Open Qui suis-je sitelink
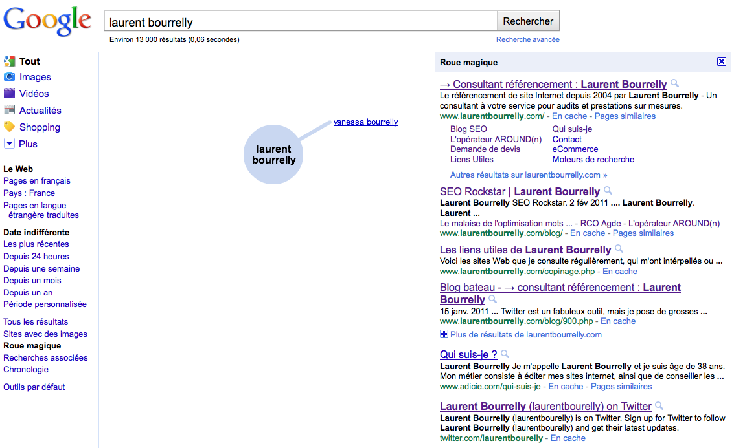 point(572,129)
